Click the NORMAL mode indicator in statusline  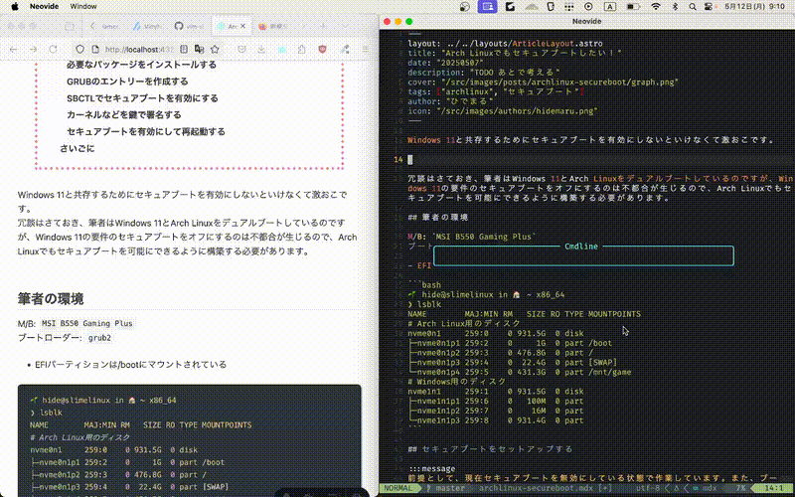[398, 488]
